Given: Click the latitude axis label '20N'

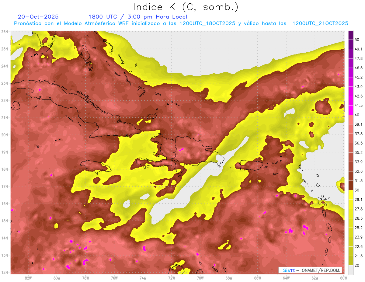Looking at the screenshot, I should (x=4, y=135).
